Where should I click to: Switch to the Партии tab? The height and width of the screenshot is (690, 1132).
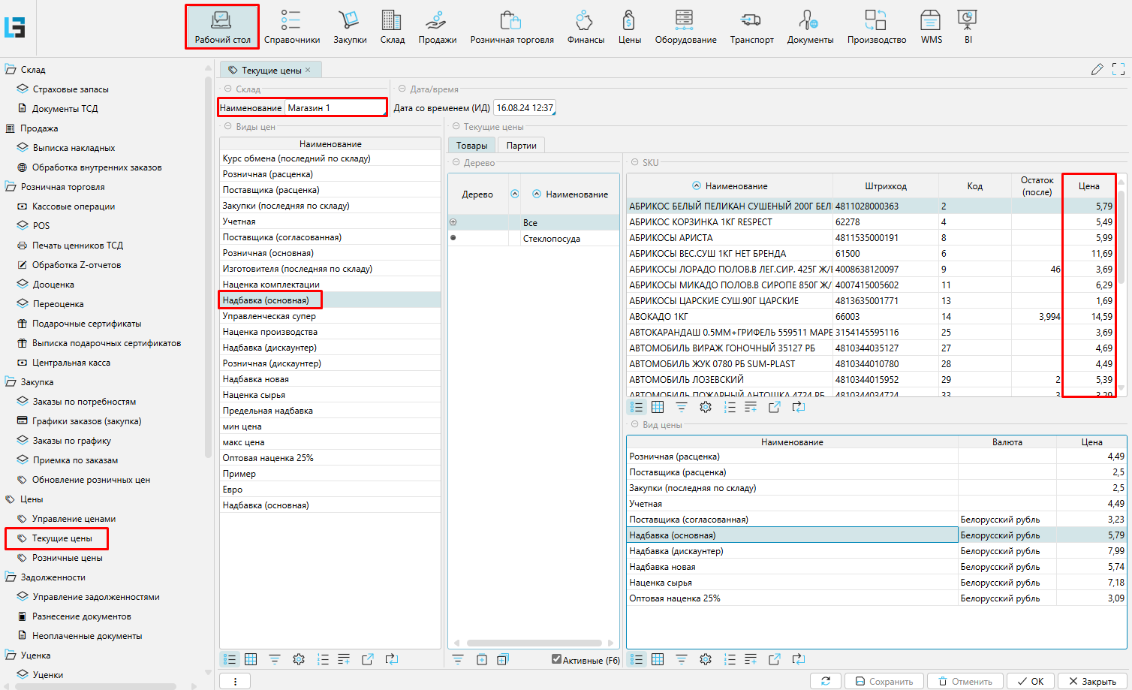point(521,146)
